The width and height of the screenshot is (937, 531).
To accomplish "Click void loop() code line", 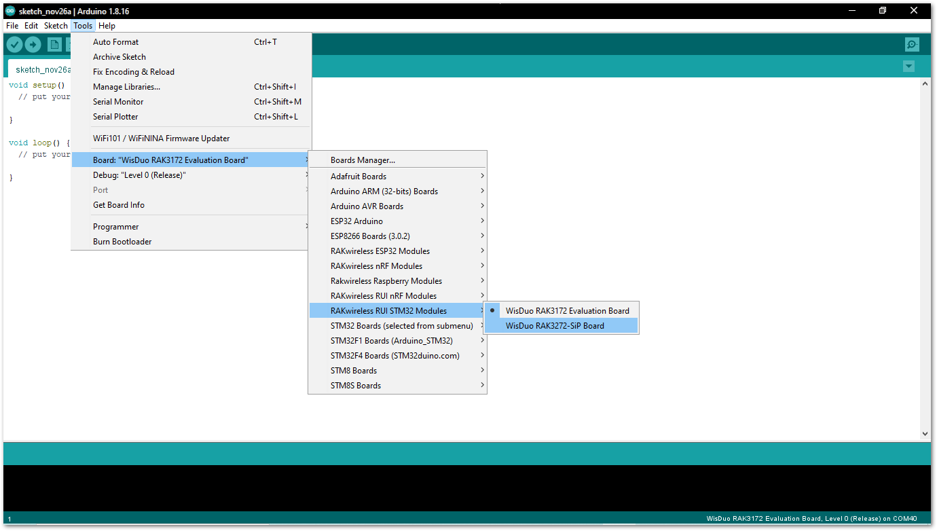I will [39, 143].
